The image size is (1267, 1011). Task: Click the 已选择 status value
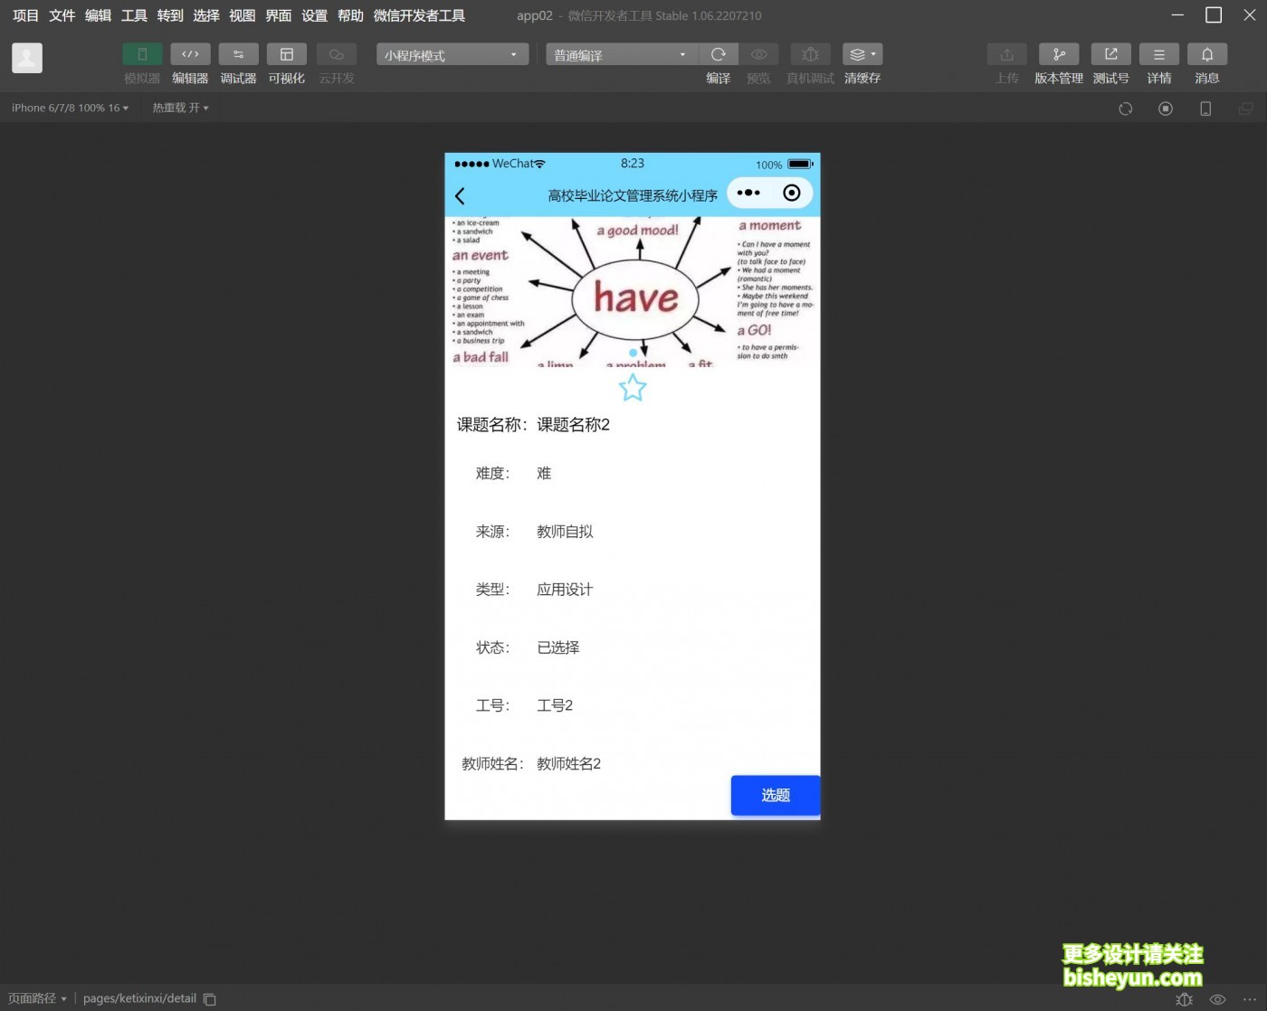pyautogui.click(x=558, y=647)
